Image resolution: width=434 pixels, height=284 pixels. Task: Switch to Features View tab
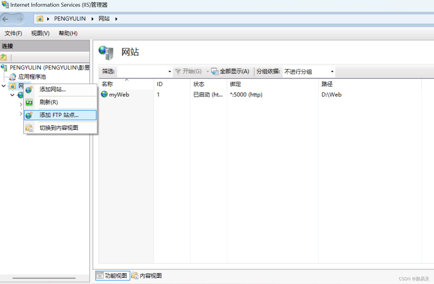pos(112,276)
